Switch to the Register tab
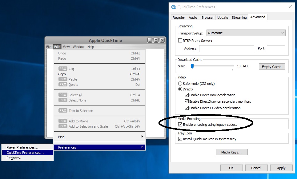Screen dimensions: 297x179 [179, 18]
